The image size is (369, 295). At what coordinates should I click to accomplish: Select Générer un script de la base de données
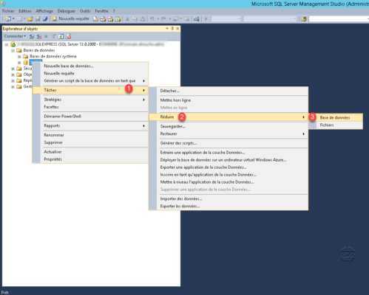[x=90, y=80]
